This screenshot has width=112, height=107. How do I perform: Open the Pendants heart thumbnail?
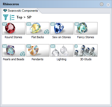click(38, 50)
